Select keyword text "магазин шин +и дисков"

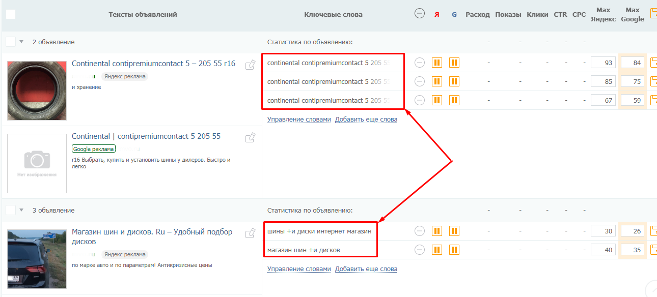pos(304,250)
